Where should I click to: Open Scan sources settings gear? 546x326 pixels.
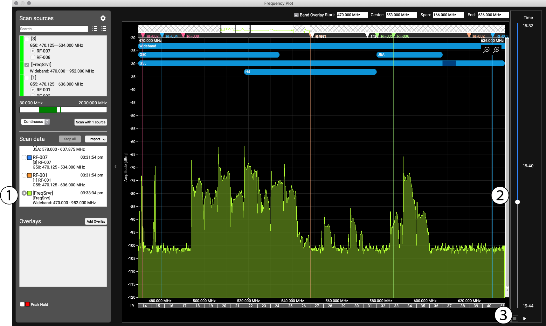[x=103, y=18]
